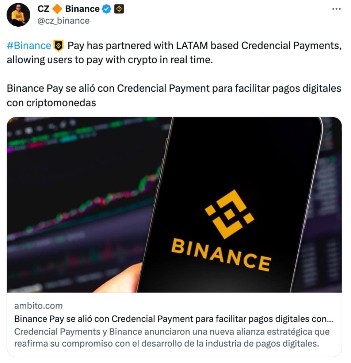Click the card description about Credencial Payments
The width and height of the screenshot is (351, 363).
tap(172, 337)
